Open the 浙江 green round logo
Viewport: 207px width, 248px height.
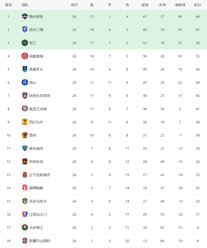pos(25,43)
